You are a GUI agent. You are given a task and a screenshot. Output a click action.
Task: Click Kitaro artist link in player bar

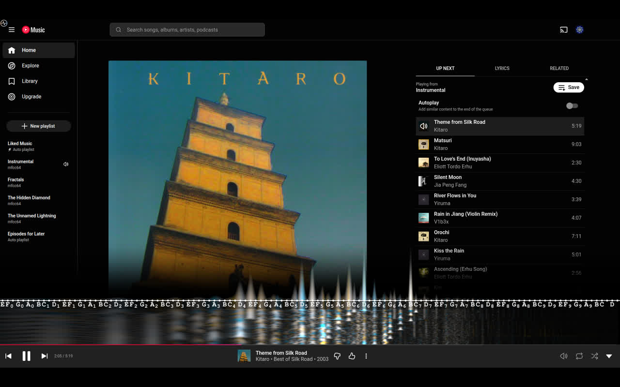[x=262, y=359]
